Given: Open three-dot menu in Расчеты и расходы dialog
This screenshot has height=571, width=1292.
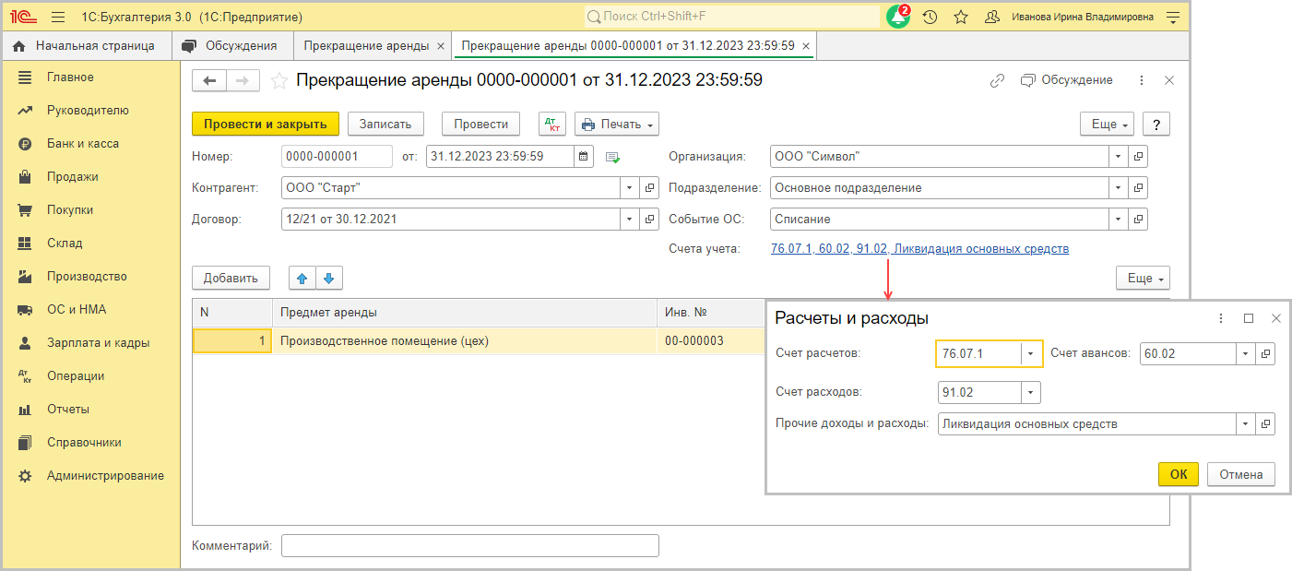Looking at the screenshot, I should click(1221, 318).
